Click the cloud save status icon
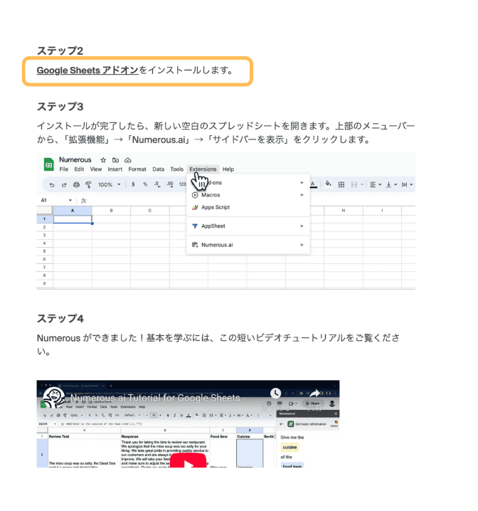Viewport: 478px width, 511px height. click(x=128, y=160)
